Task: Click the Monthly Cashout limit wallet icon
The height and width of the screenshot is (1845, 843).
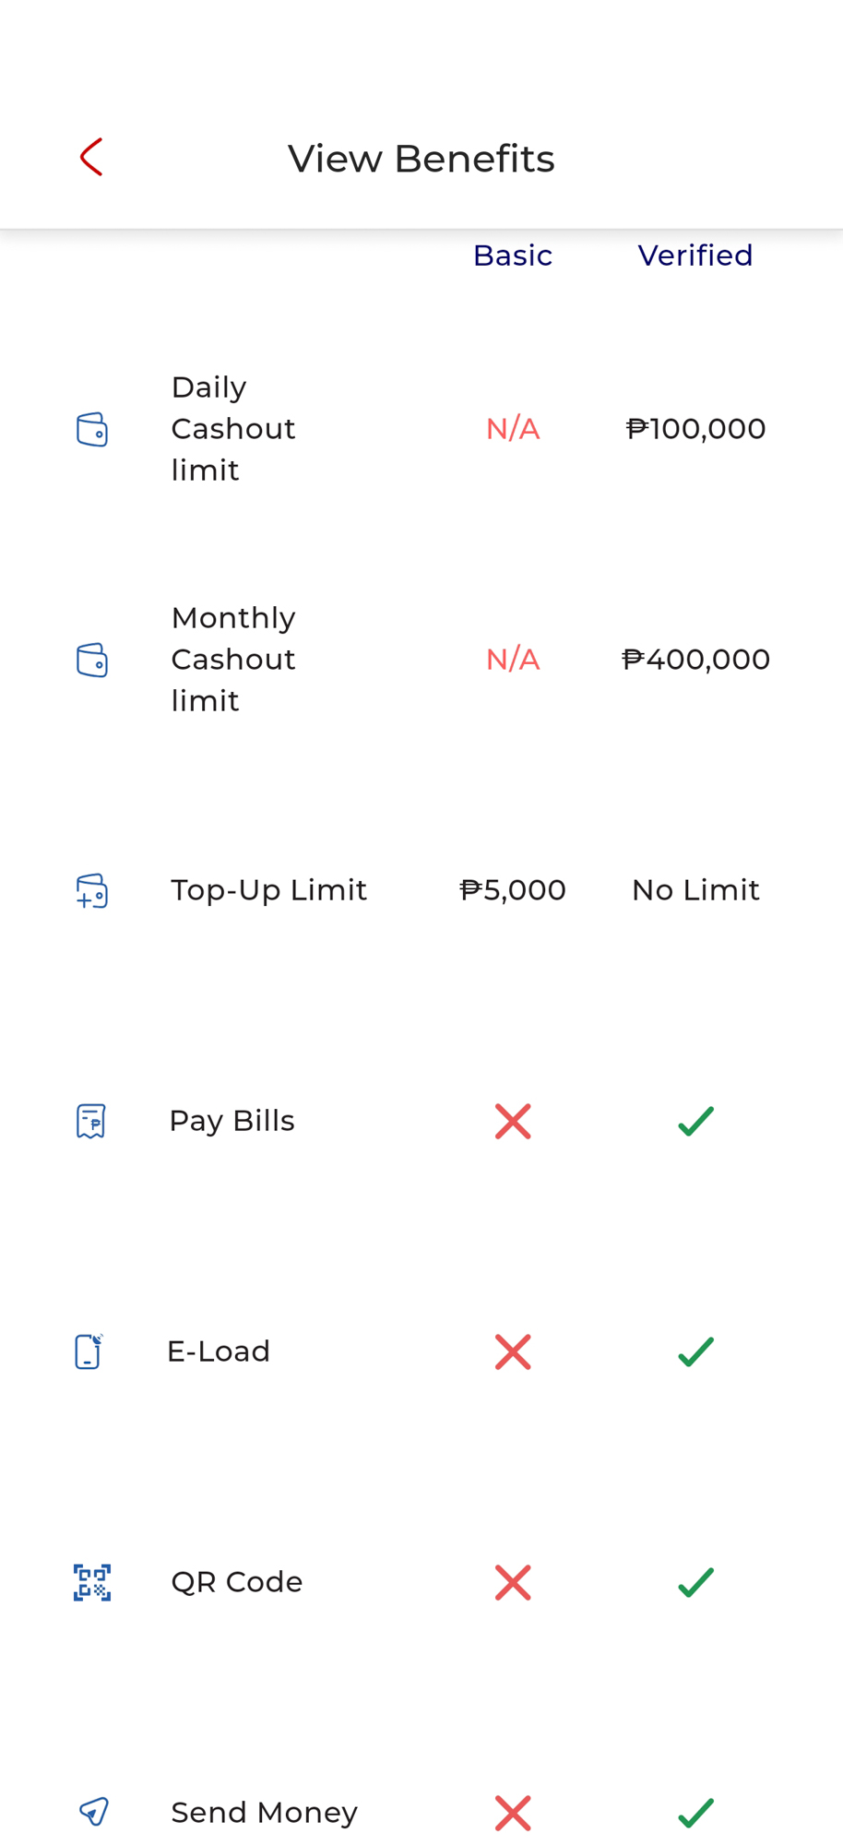Action: 92,660
